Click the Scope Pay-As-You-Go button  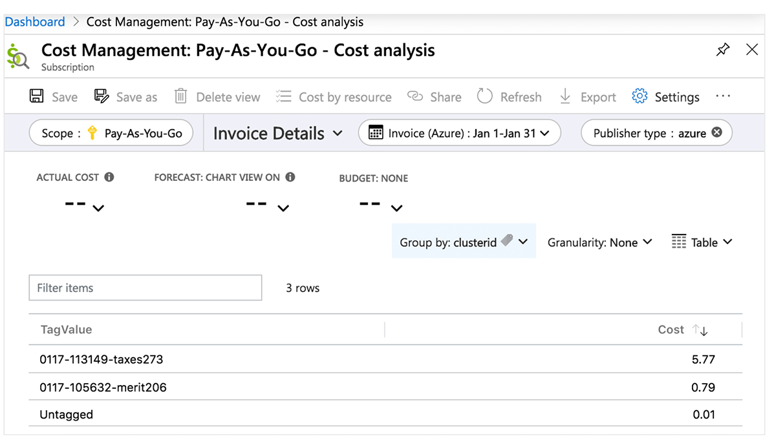click(111, 133)
